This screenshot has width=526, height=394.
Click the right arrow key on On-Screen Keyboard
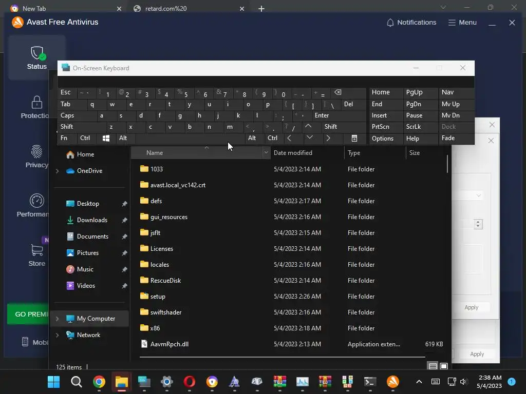click(328, 138)
